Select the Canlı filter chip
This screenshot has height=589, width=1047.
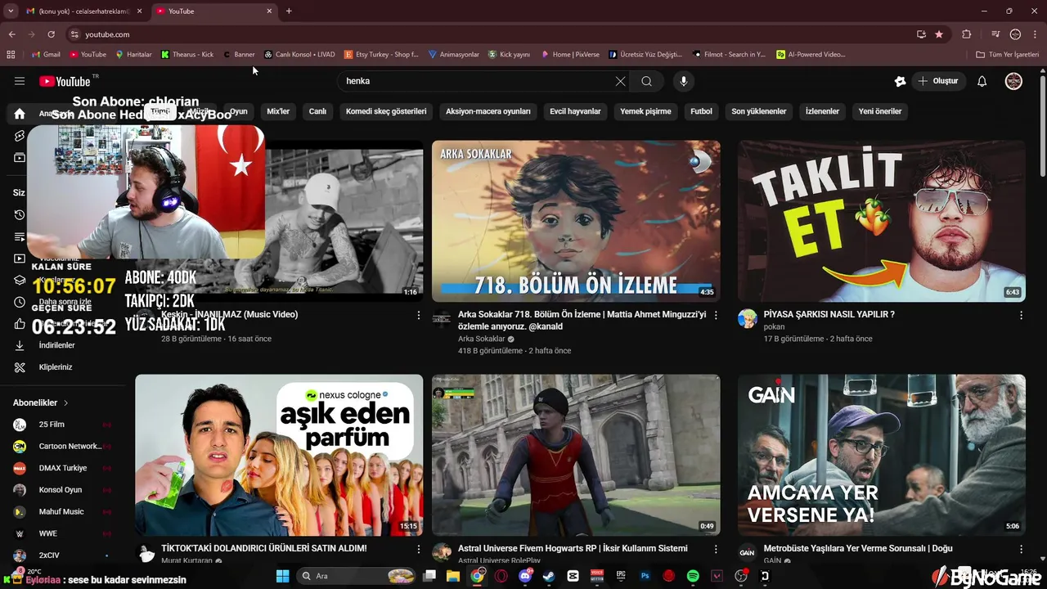[317, 111]
